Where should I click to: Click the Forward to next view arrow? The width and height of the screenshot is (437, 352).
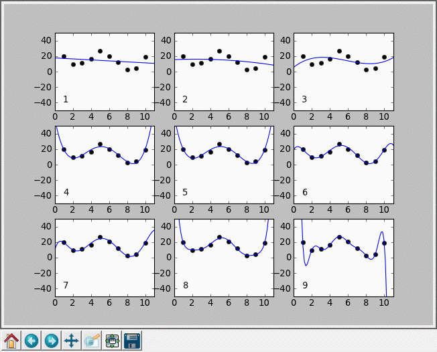(52, 341)
